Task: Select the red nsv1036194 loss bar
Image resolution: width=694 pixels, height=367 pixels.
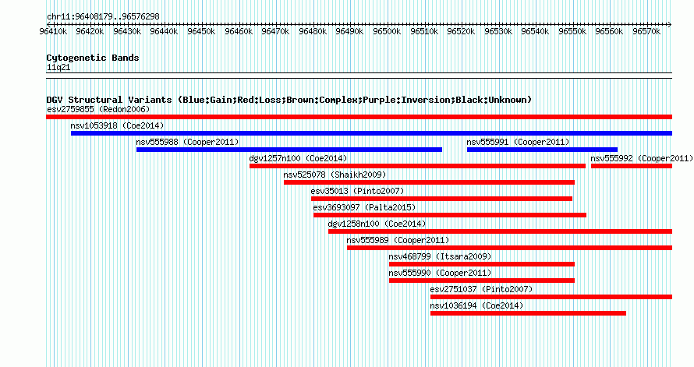Action: coord(528,313)
